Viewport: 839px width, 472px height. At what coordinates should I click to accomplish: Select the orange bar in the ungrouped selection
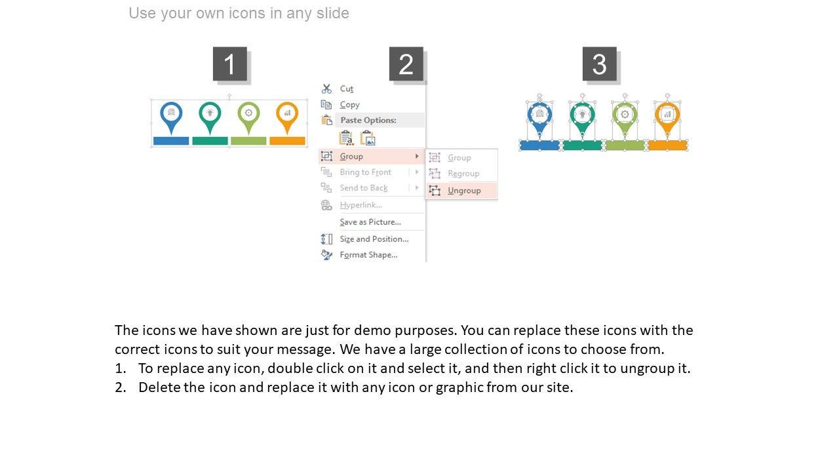click(x=667, y=146)
